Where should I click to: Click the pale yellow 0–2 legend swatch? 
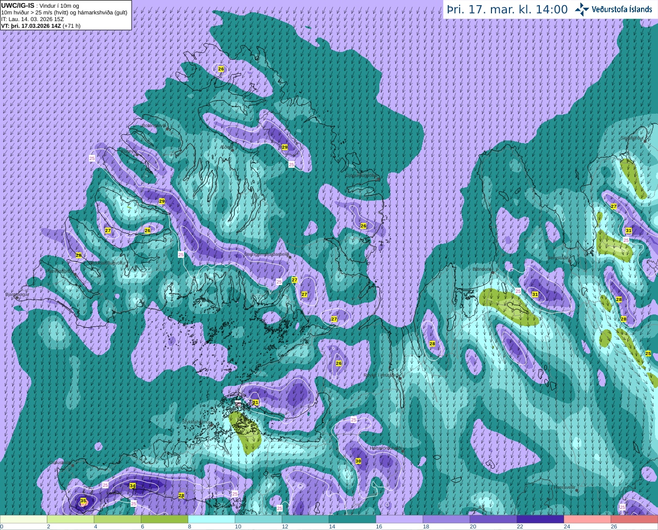pos(24,519)
